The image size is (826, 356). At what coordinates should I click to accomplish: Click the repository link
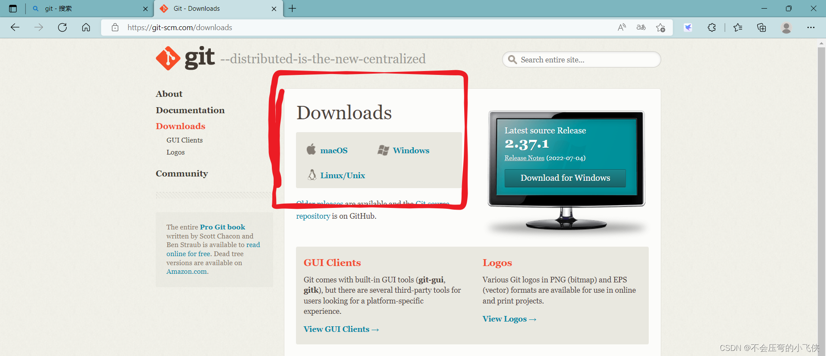[x=313, y=216]
